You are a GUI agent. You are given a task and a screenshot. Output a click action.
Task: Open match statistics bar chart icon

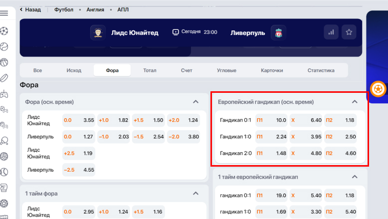click(x=331, y=32)
